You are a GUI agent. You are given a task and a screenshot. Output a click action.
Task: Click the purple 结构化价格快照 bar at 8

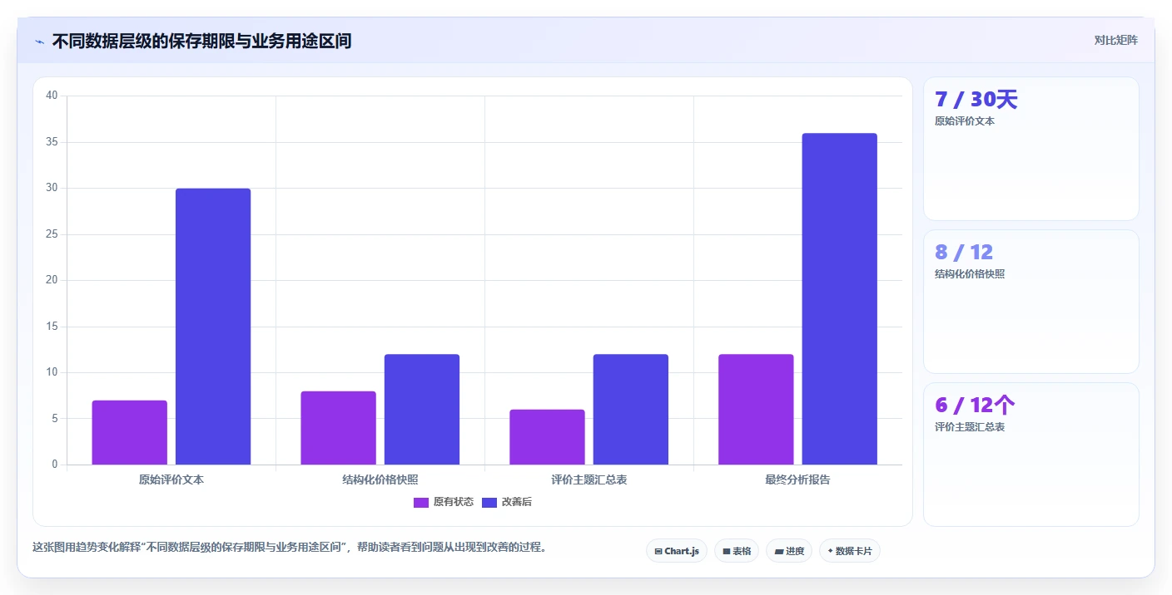339,428
